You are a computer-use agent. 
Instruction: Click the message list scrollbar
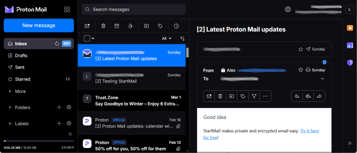[x=187, y=52]
